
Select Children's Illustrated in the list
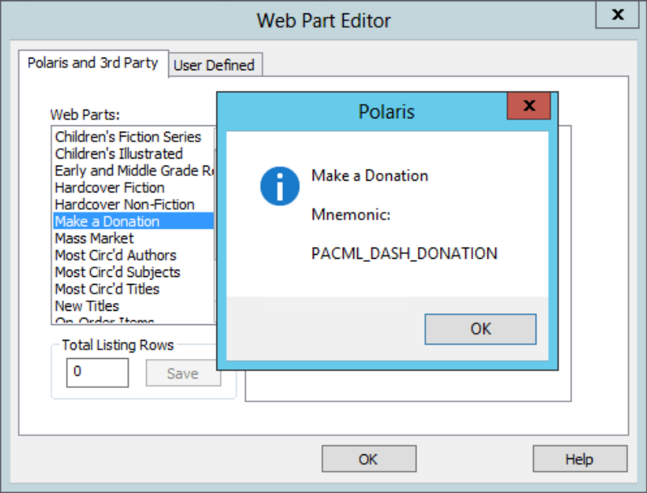click(x=118, y=154)
